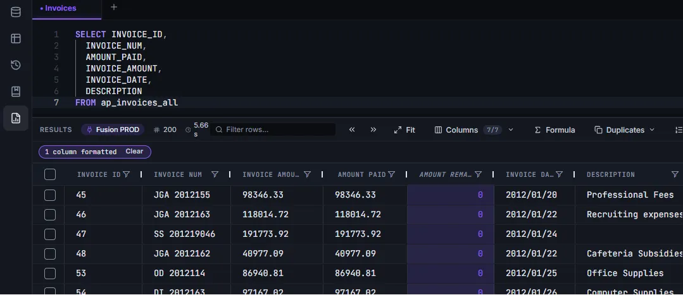This screenshot has height=295, width=683.
Task: Filter the INVOICE DATE column
Action: click(x=560, y=174)
